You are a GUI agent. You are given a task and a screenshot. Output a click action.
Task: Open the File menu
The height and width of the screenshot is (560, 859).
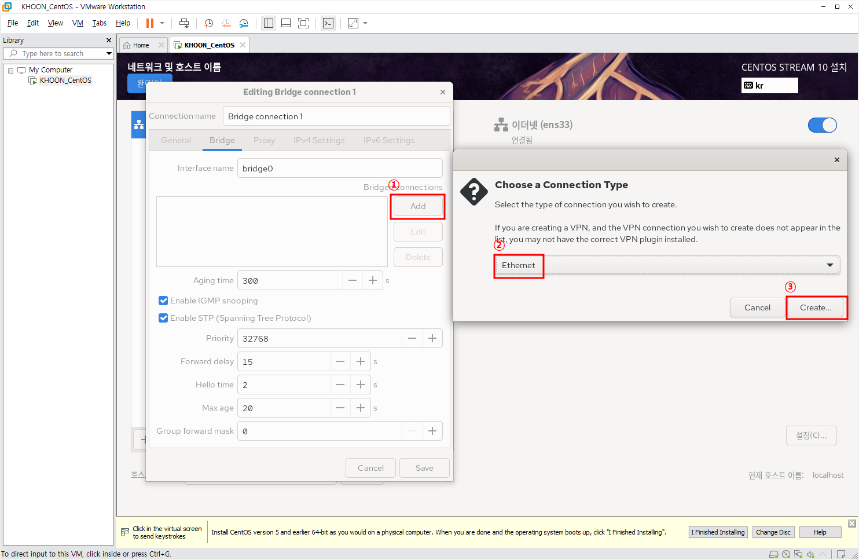[13, 23]
